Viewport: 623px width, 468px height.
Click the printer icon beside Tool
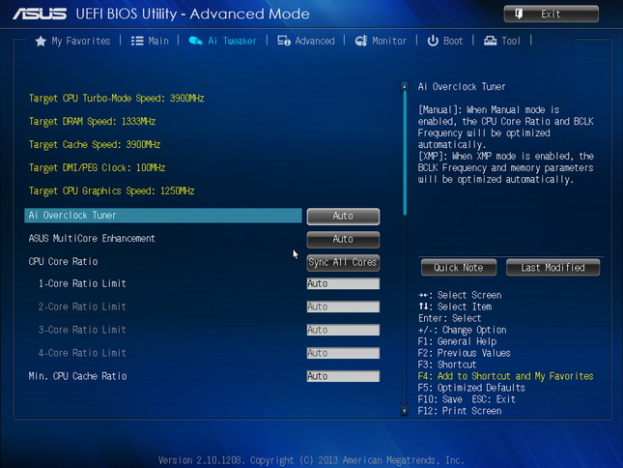click(x=490, y=41)
